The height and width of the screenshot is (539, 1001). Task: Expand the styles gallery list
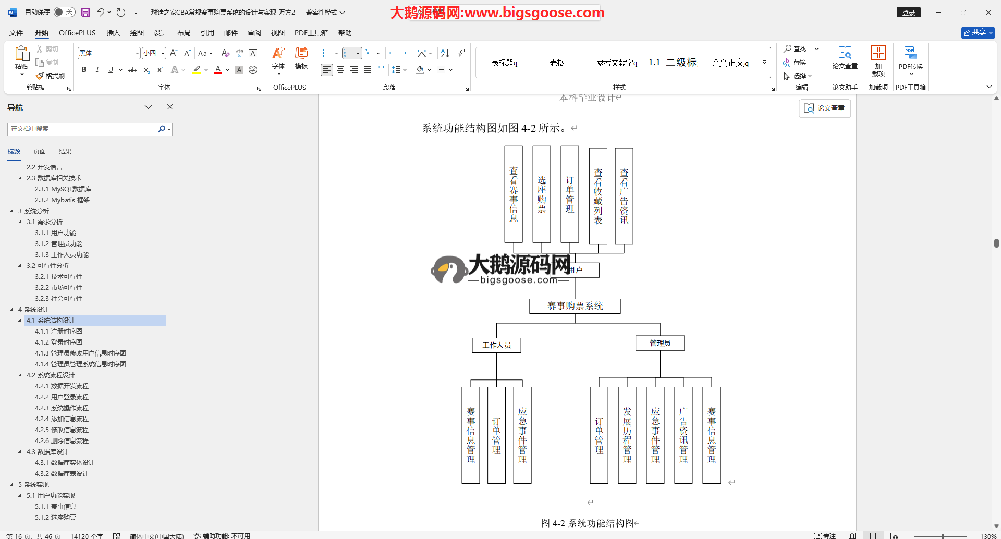[x=764, y=63]
